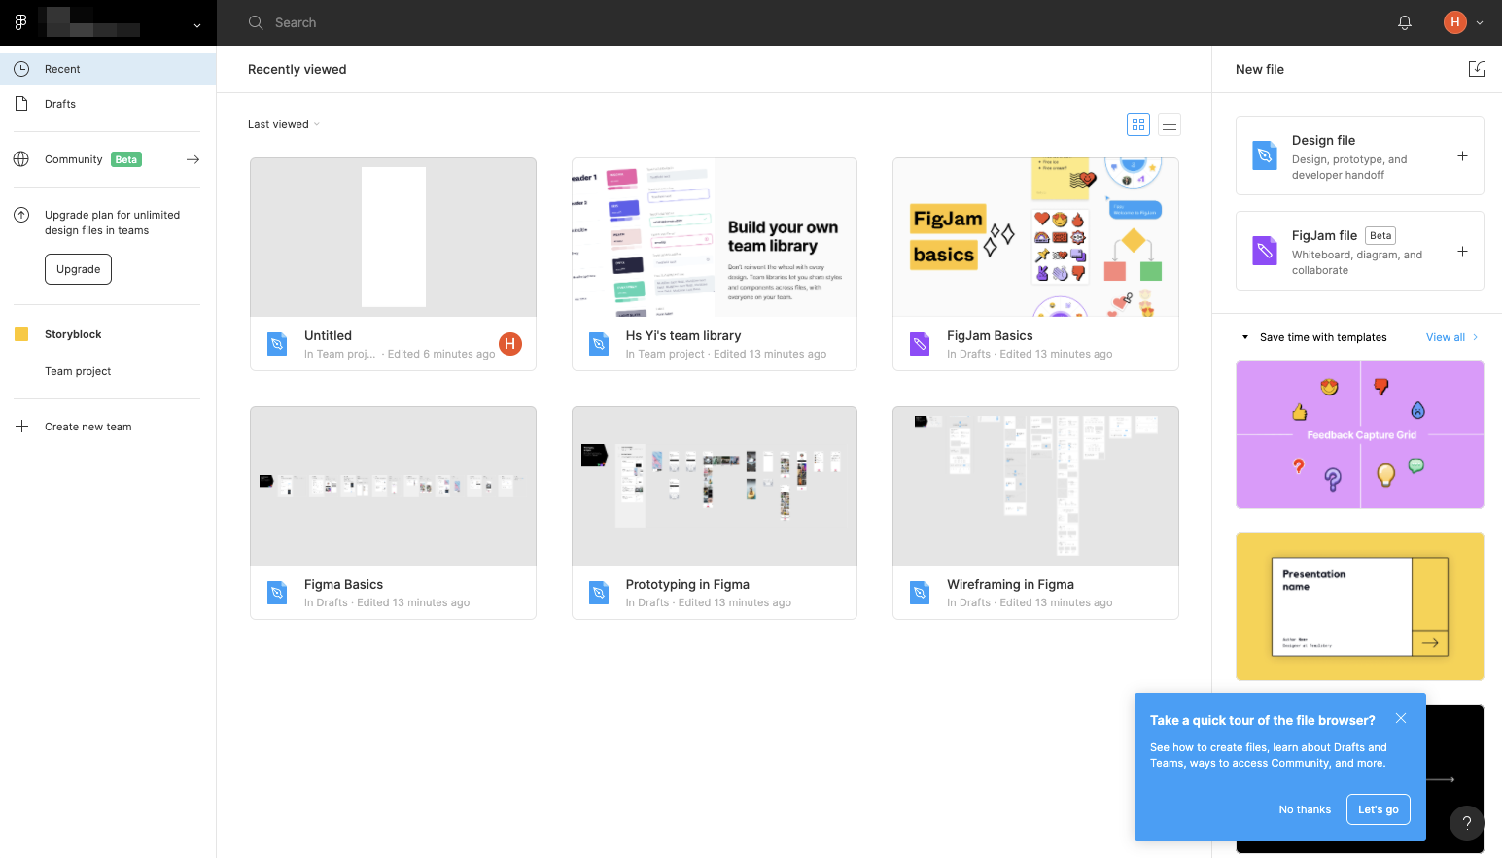
Task: Click Let's go to start tour
Action: (x=1379, y=809)
